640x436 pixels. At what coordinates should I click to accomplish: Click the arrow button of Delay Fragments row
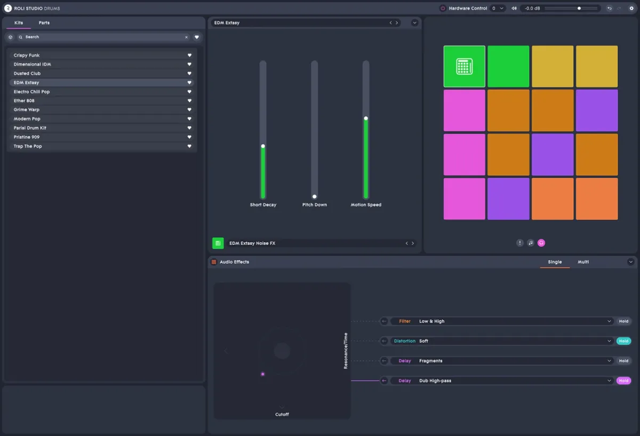click(x=384, y=361)
